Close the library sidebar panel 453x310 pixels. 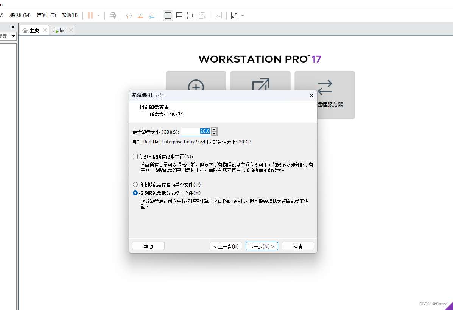pos(13,27)
